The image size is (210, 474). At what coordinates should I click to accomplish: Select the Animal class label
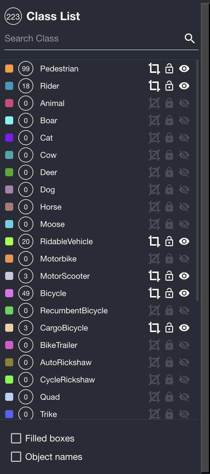(52, 103)
